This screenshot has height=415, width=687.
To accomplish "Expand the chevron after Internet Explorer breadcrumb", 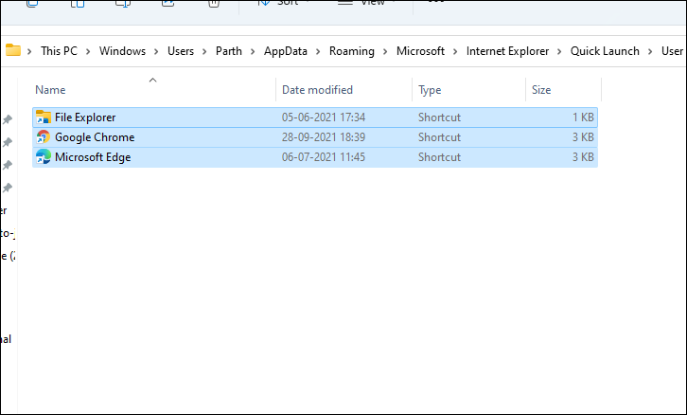I will [559, 51].
